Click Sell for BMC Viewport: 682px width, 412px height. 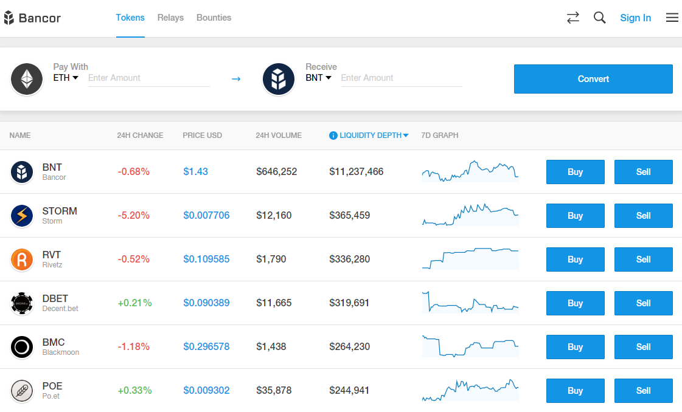tap(643, 347)
